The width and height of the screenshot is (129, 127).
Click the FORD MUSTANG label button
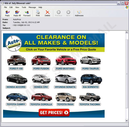click(65, 69)
